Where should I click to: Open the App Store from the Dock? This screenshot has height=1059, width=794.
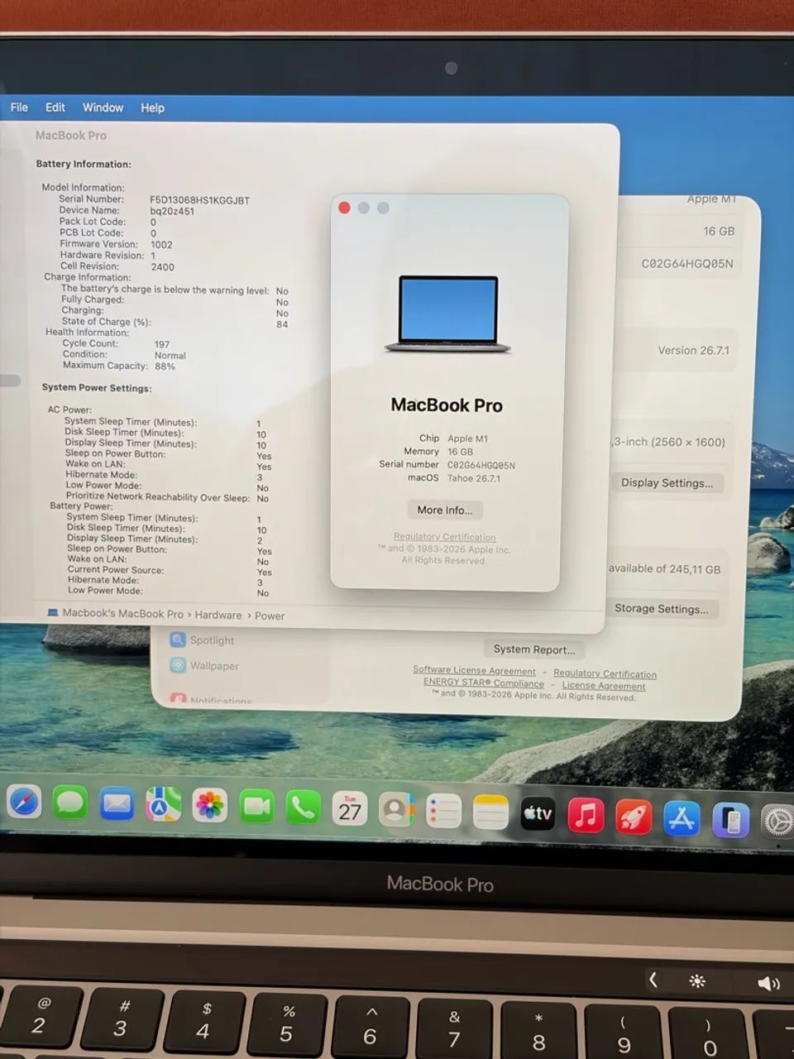682,819
